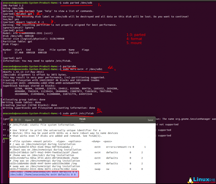This screenshot has width=216, height=184.
Task: Click the fstab line starting '/dev/sda1 /home/anaconda'
Action: point(43,172)
